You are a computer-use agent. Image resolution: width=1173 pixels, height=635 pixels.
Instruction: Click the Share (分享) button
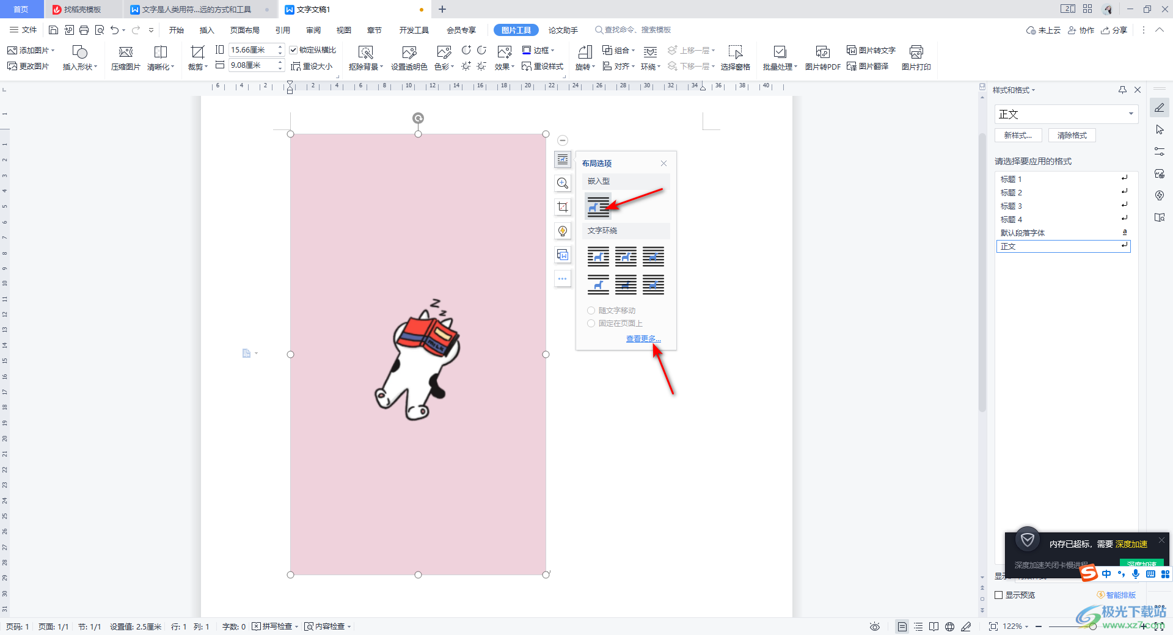click(1114, 30)
